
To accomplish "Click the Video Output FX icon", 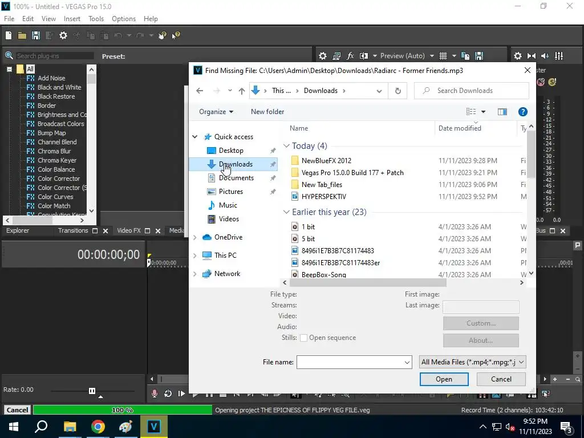I will point(350,56).
